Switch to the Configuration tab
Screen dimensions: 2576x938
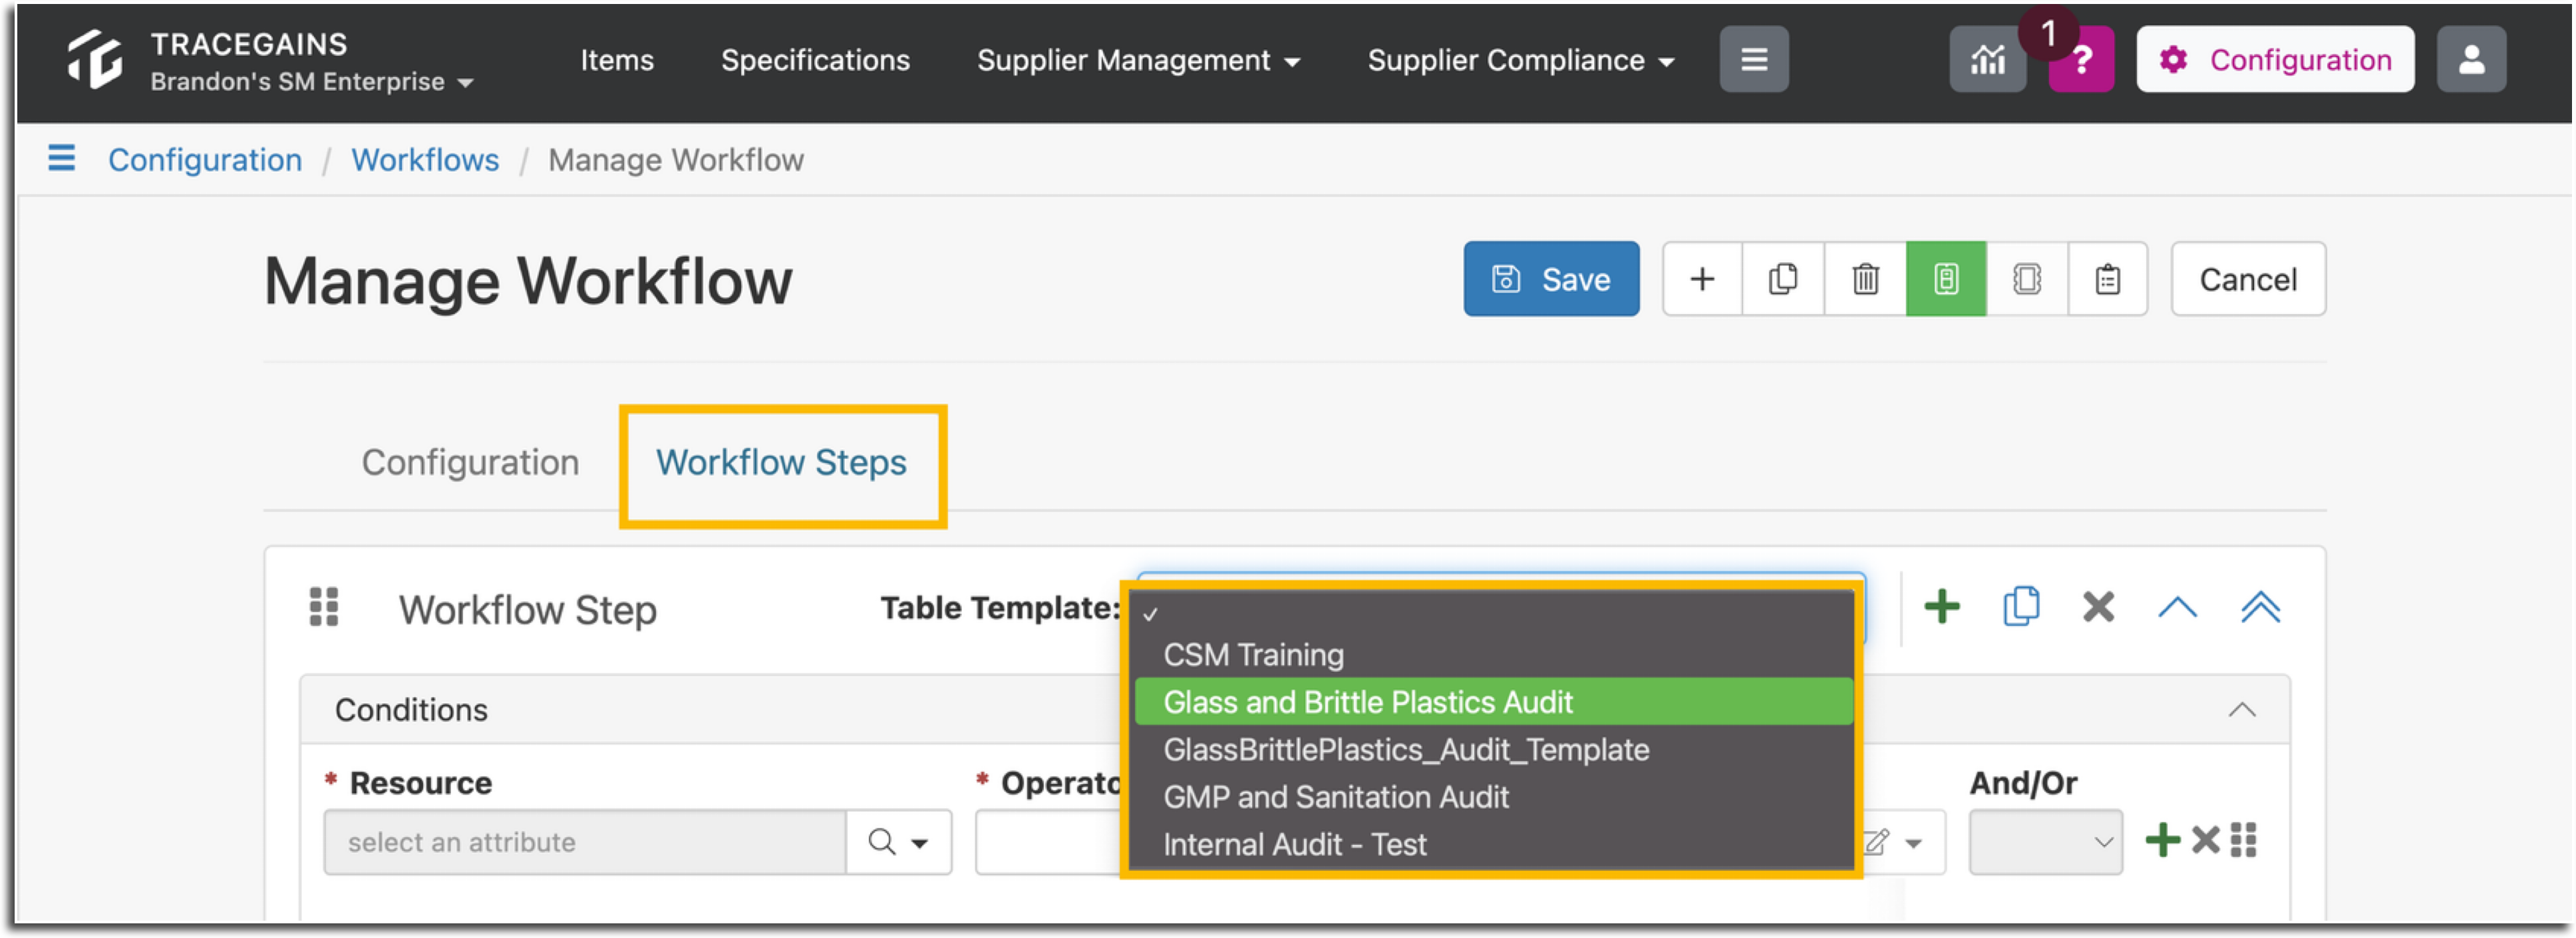(x=470, y=462)
